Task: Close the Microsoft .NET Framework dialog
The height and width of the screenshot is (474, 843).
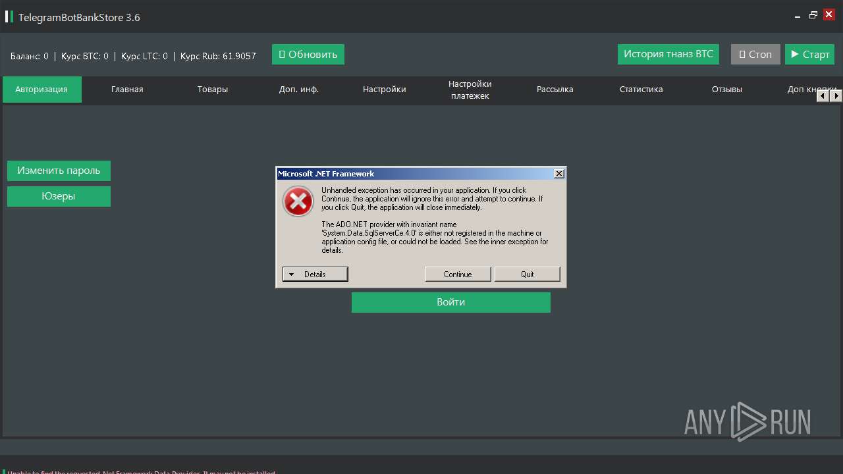Action: click(x=559, y=174)
